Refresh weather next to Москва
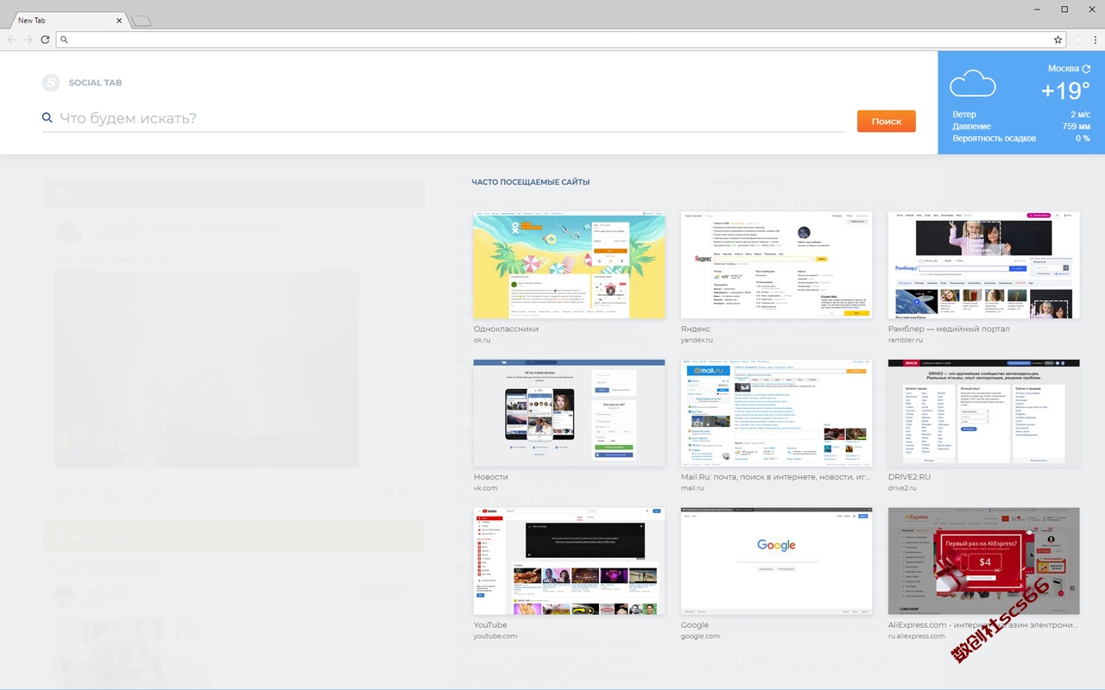This screenshot has width=1105, height=690. tap(1086, 68)
